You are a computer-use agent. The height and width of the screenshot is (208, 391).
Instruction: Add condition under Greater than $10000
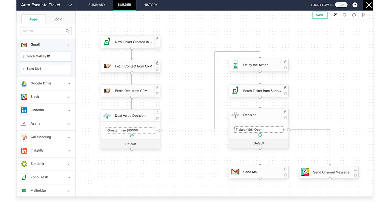132,136
